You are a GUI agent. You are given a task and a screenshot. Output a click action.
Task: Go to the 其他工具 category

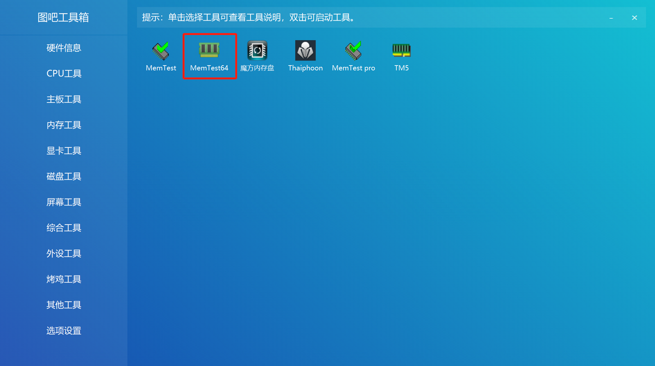coord(64,305)
